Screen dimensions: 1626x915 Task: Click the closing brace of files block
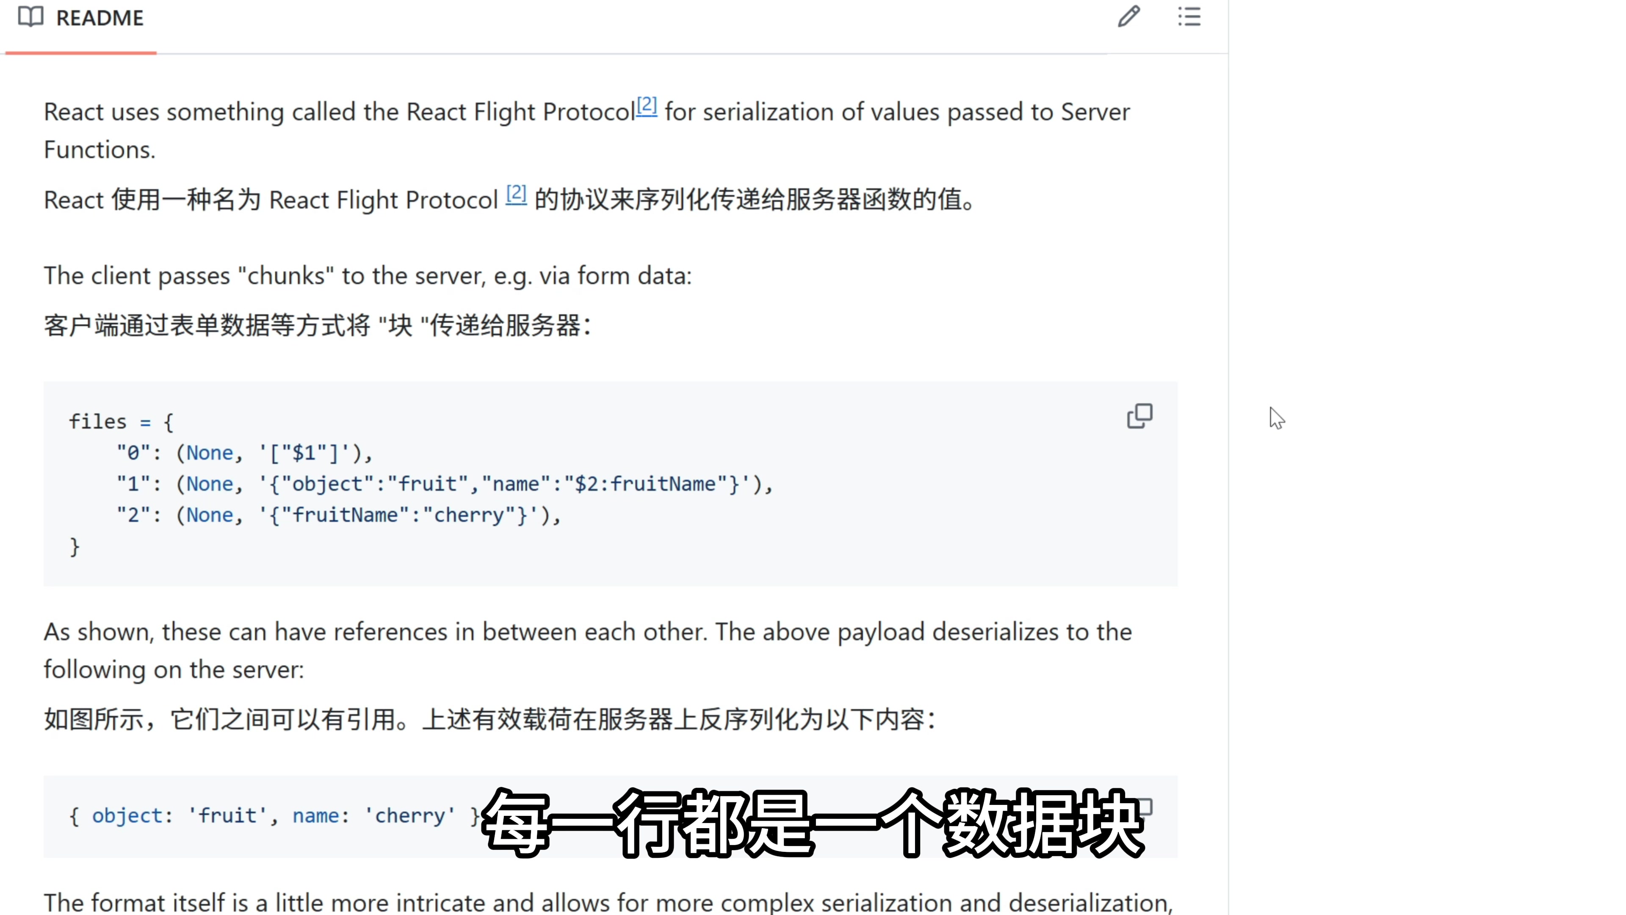(75, 546)
